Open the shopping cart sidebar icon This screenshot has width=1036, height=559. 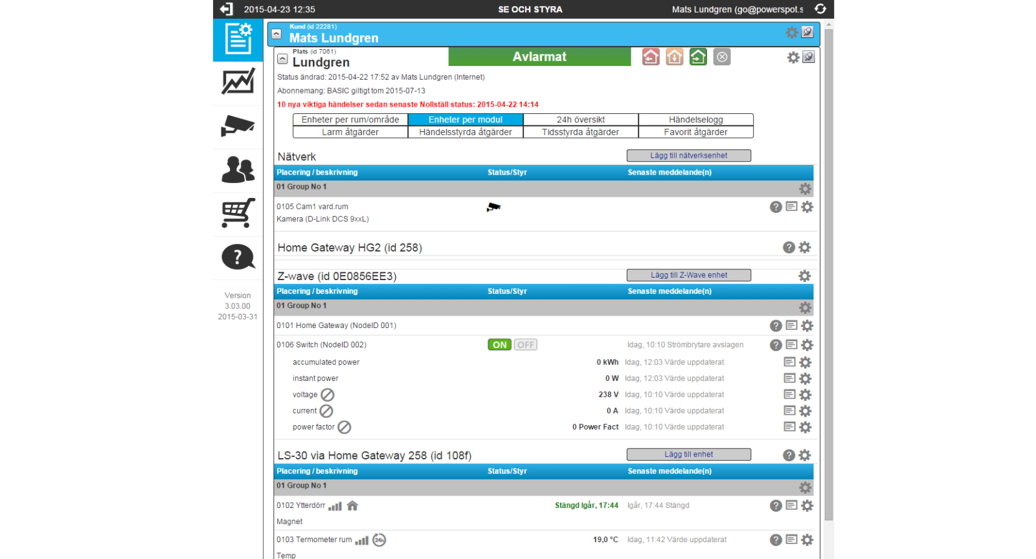coord(238,213)
